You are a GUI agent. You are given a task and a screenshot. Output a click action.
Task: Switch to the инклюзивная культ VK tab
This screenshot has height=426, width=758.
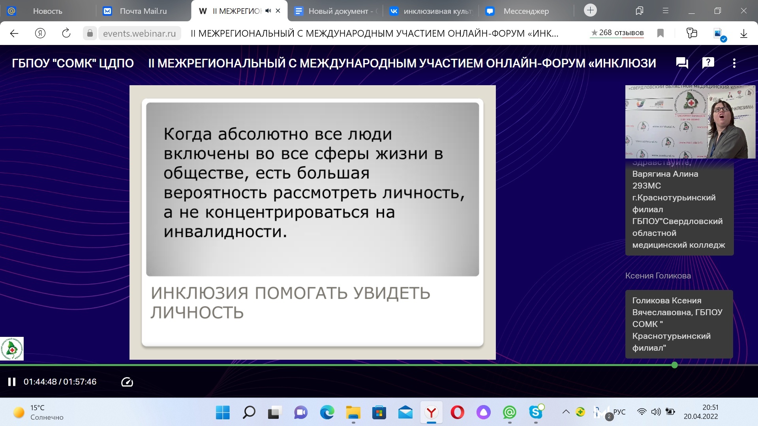click(431, 11)
